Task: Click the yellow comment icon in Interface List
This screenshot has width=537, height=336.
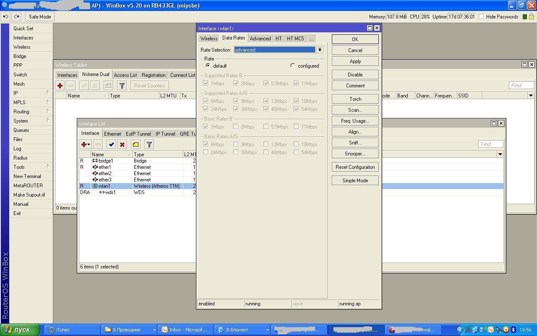Action: click(136, 144)
